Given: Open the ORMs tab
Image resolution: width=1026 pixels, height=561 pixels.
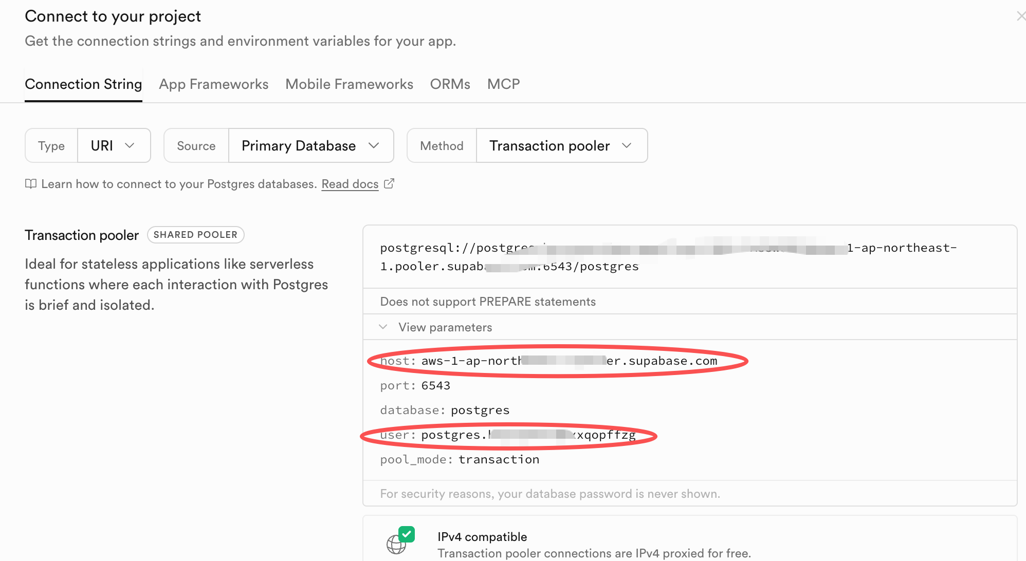Looking at the screenshot, I should click(450, 84).
